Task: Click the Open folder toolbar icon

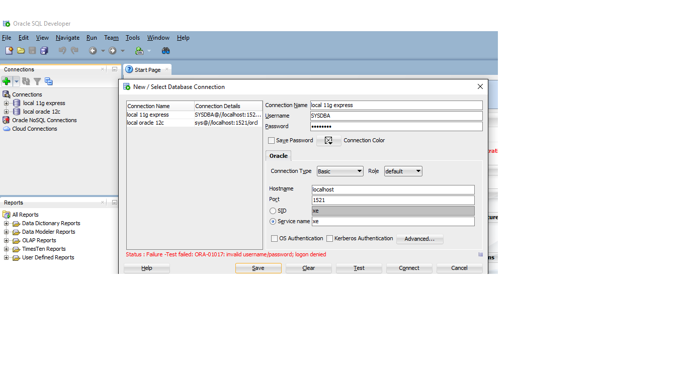Action: (x=21, y=51)
